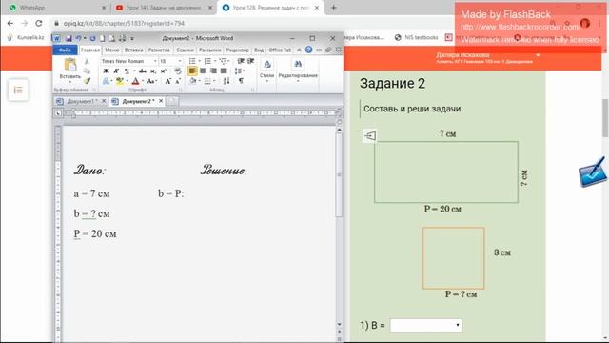Play audio with the speaker icon

click(x=370, y=135)
